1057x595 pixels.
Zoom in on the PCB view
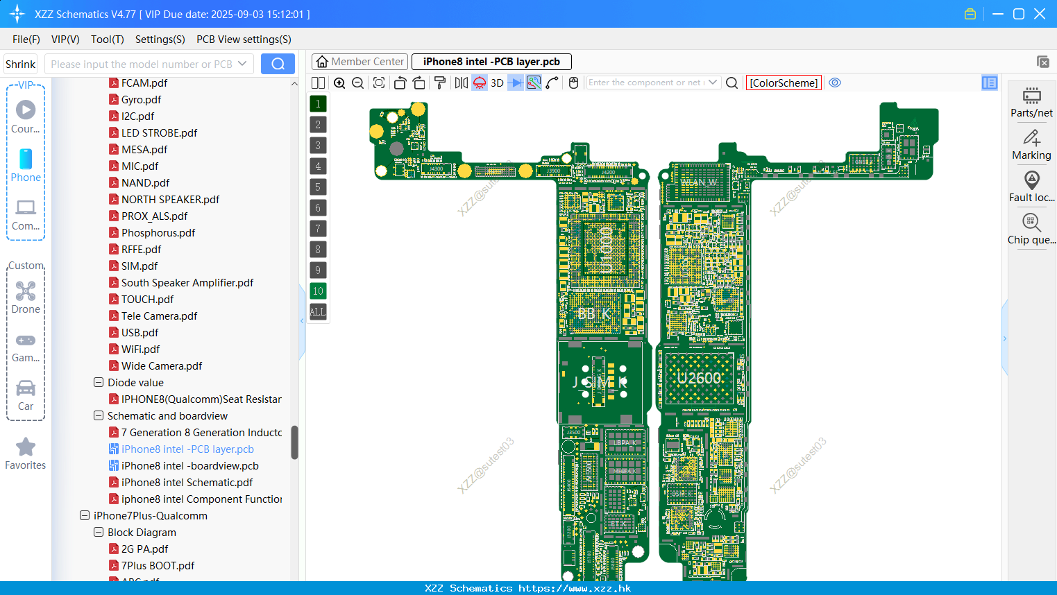click(x=339, y=83)
